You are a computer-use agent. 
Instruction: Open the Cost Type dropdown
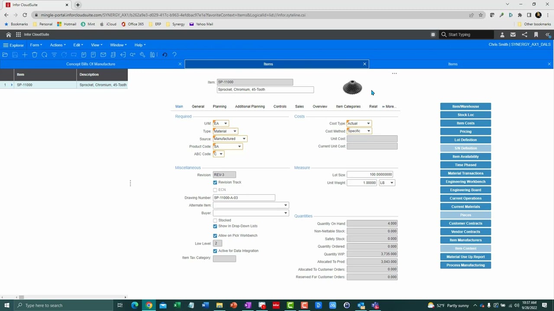pyautogui.click(x=368, y=124)
